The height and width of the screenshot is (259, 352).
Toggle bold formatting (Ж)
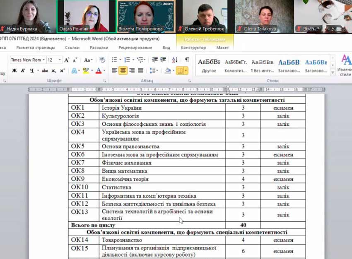click(x=14, y=71)
